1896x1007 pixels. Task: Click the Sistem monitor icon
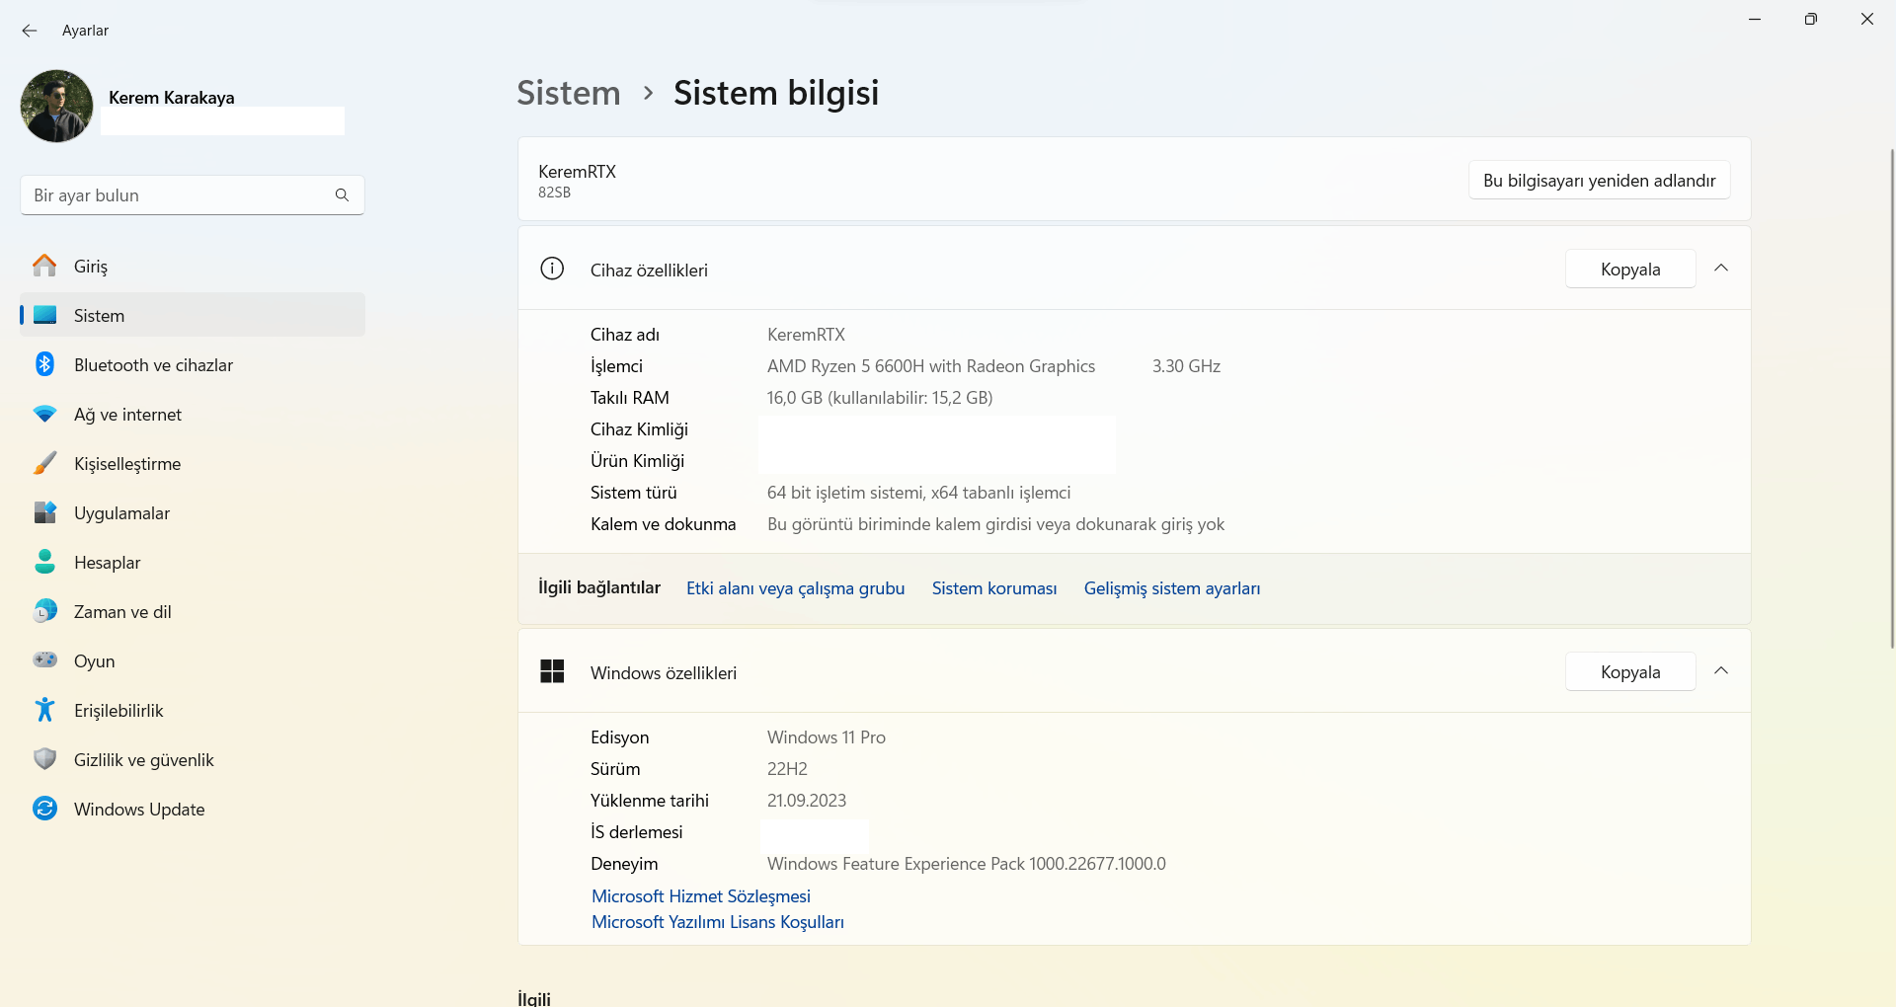[x=44, y=315]
